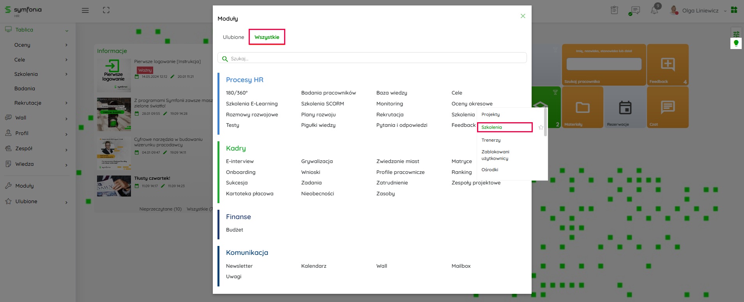Toggle the hamburger sidebar menu

(x=85, y=11)
